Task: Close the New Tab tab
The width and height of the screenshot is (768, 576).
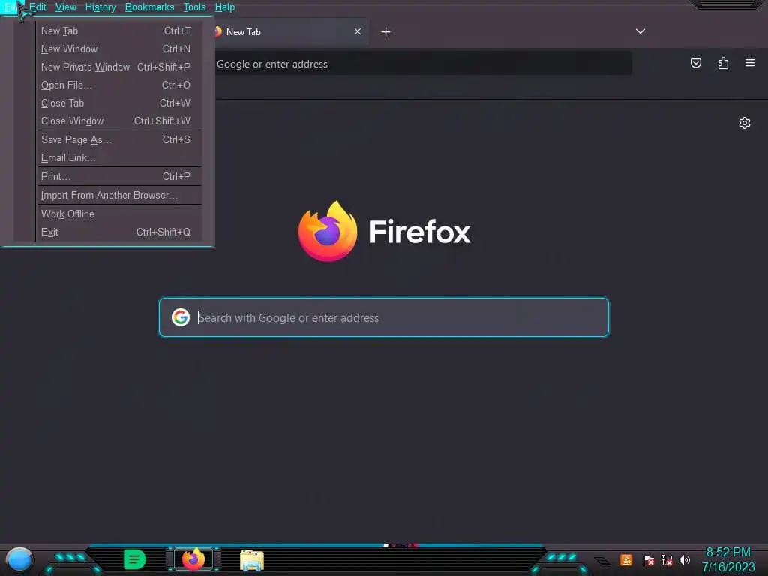Action: click(x=358, y=31)
